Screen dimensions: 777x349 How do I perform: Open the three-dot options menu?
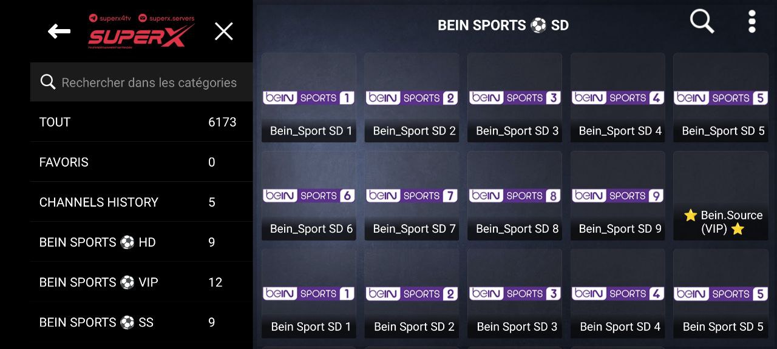(752, 22)
